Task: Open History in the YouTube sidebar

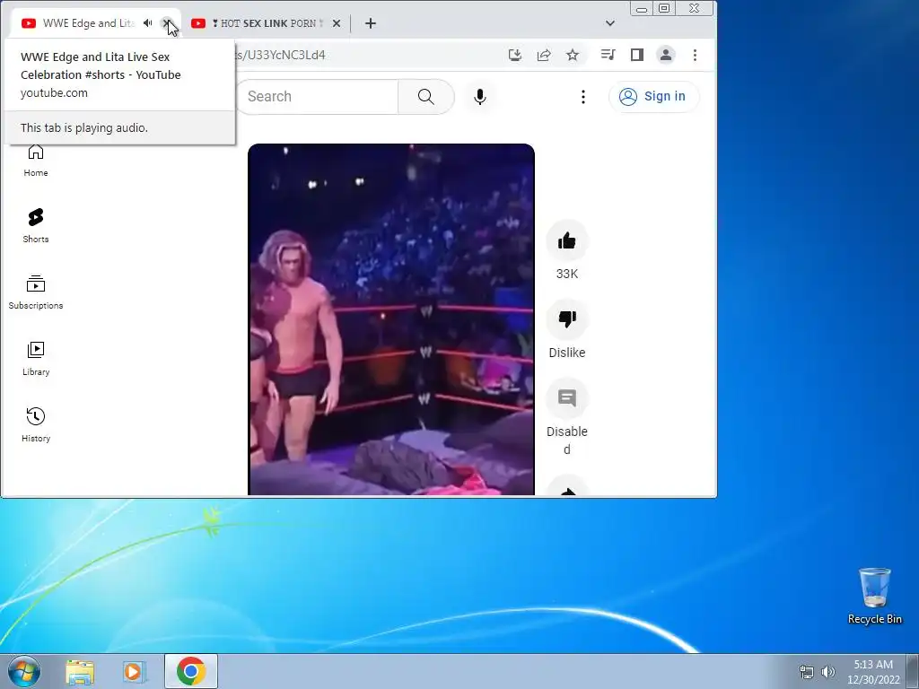Action: 36,424
